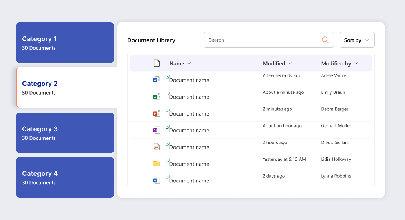
Task: Open the Name column sort chevron
Action: click(189, 63)
